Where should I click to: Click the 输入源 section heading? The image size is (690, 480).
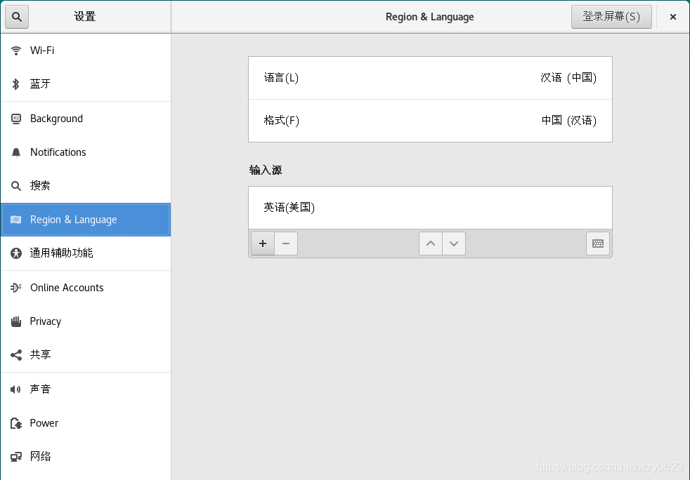tap(266, 170)
